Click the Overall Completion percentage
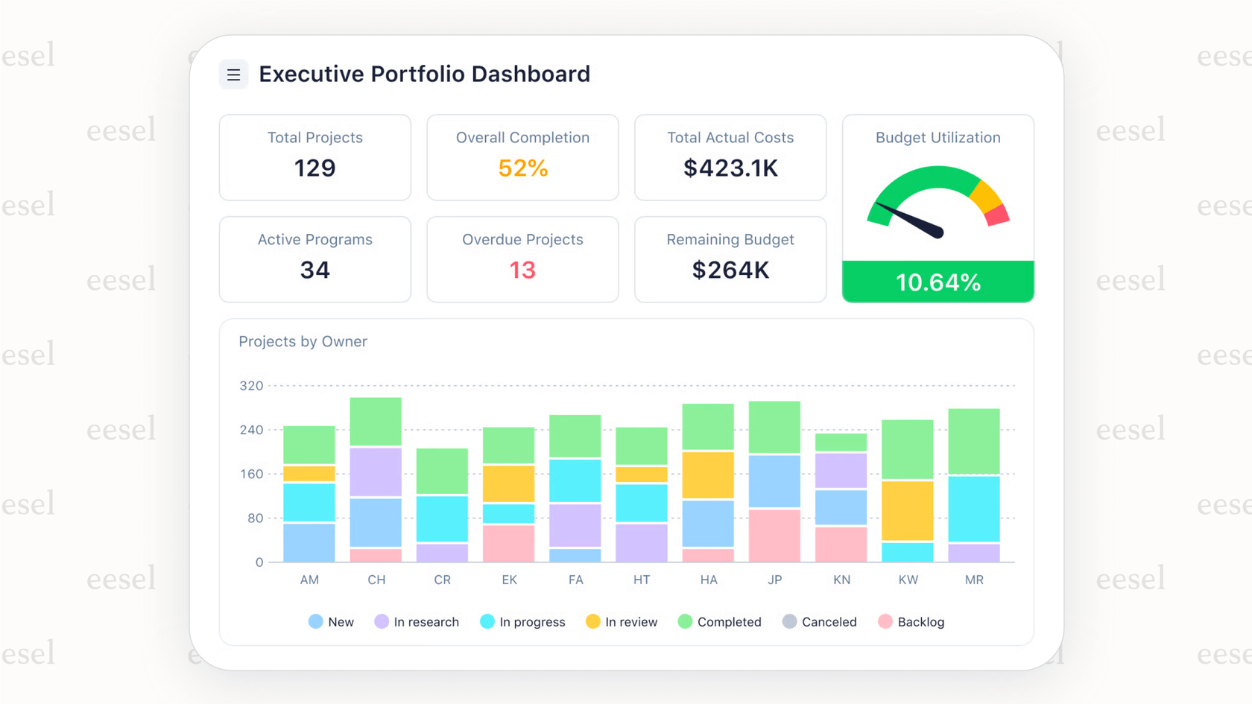The width and height of the screenshot is (1252, 704). (x=522, y=168)
